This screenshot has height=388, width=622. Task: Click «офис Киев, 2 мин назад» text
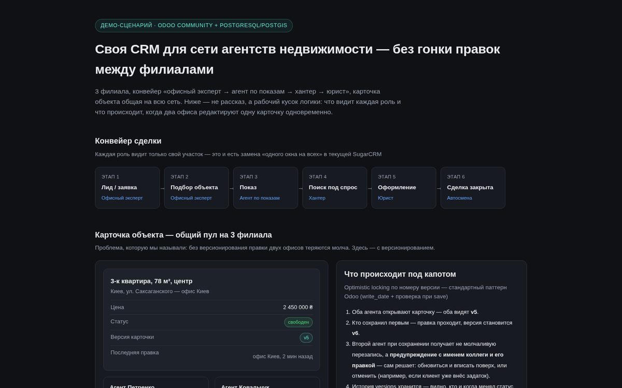(x=282, y=356)
